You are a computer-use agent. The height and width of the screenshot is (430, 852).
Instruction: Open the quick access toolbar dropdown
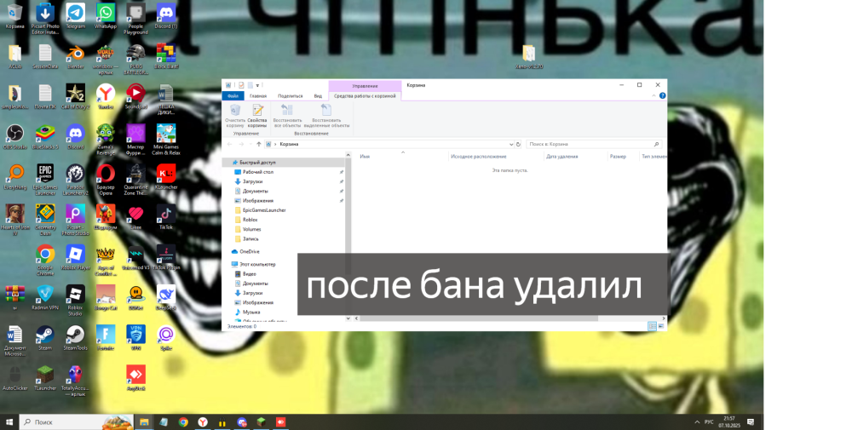click(x=257, y=85)
